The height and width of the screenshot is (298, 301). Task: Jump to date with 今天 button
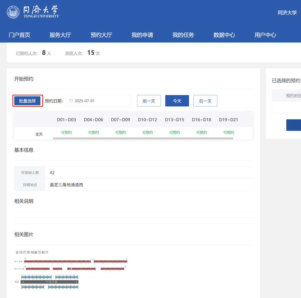point(177,101)
